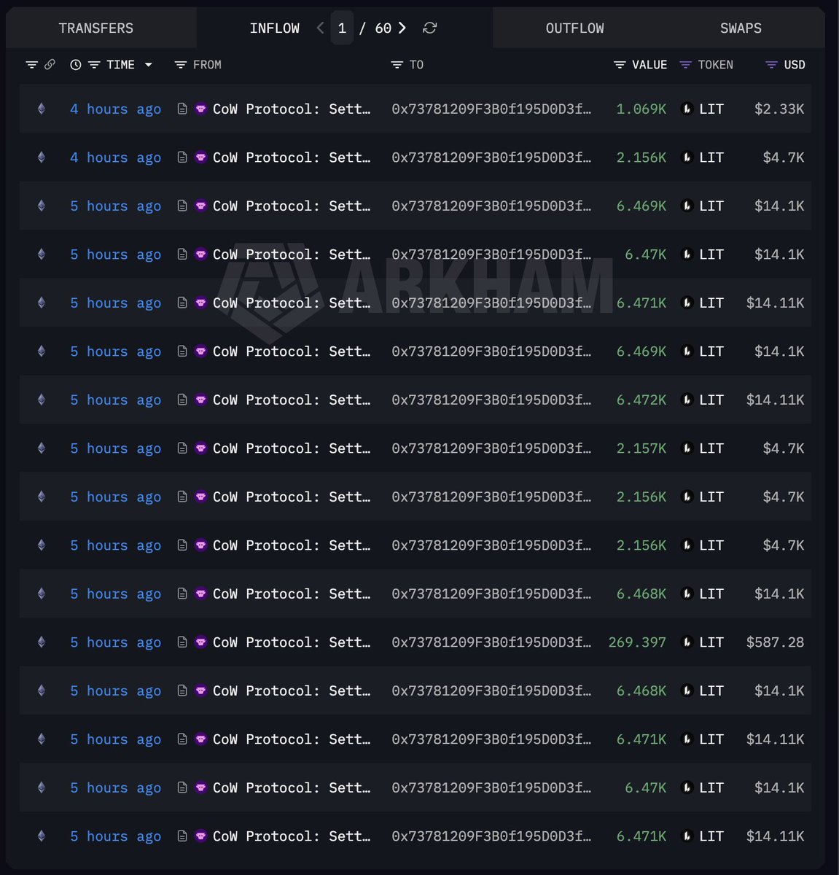The width and height of the screenshot is (839, 875).
Task: Go to the previous page arrow
Action: point(321,28)
